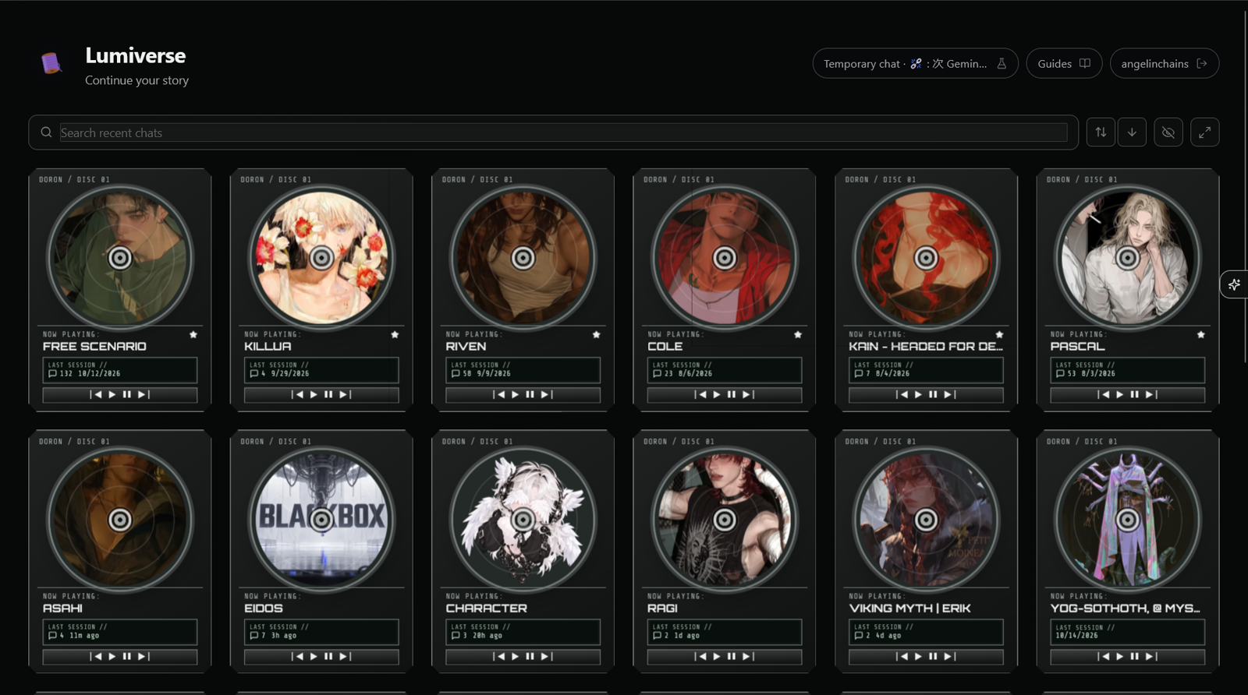
Task: Toggle the favorite star on Kain card
Action: pos(999,334)
